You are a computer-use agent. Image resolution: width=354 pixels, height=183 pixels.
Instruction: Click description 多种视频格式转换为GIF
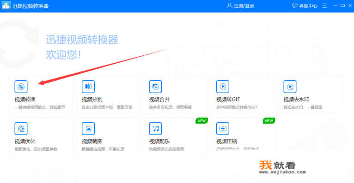237,107
